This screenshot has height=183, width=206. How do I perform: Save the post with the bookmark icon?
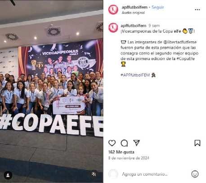(x=197, y=143)
